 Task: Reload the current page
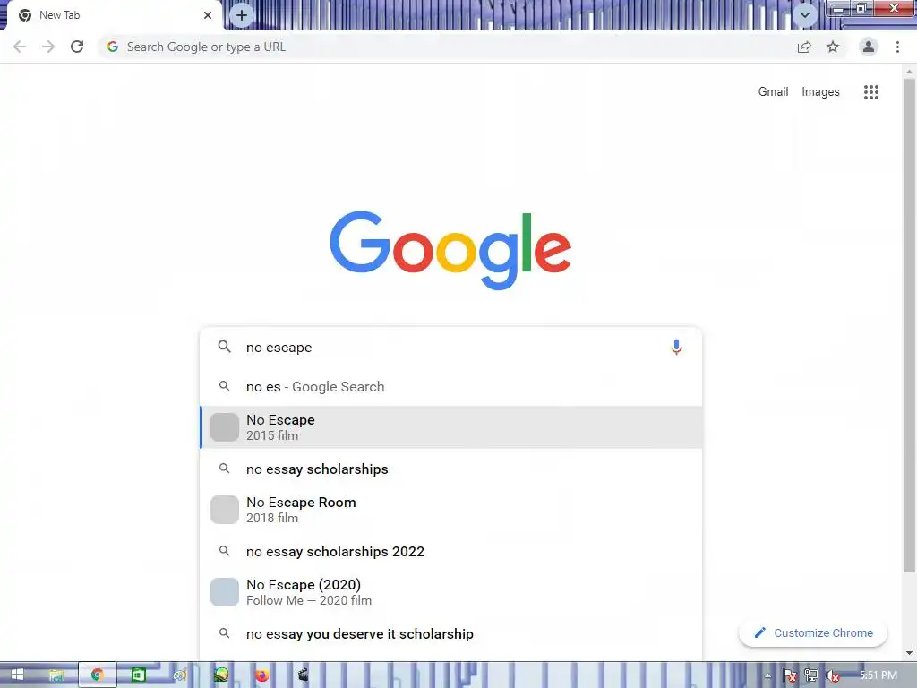pos(77,47)
